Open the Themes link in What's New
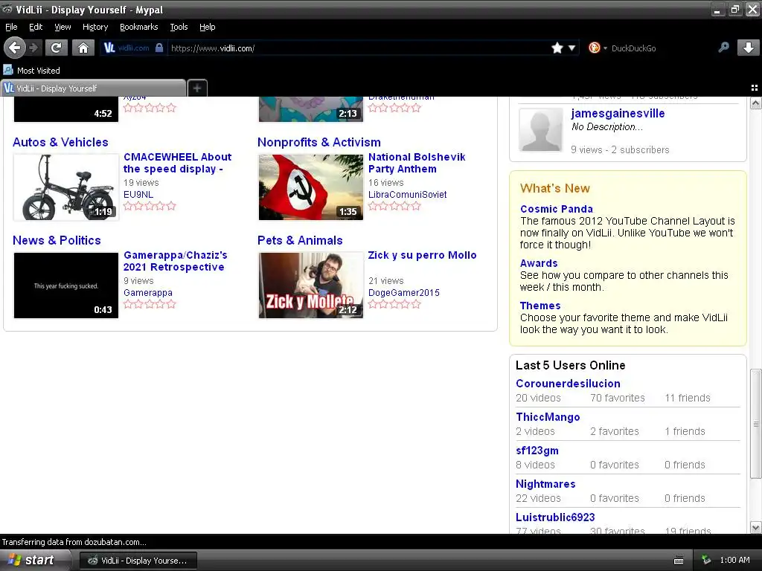Viewport: 762px width, 571px height. pos(540,306)
